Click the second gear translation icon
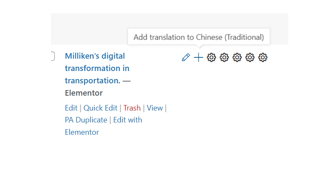Viewport: 313px width, 176px height. [x=224, y=58]
